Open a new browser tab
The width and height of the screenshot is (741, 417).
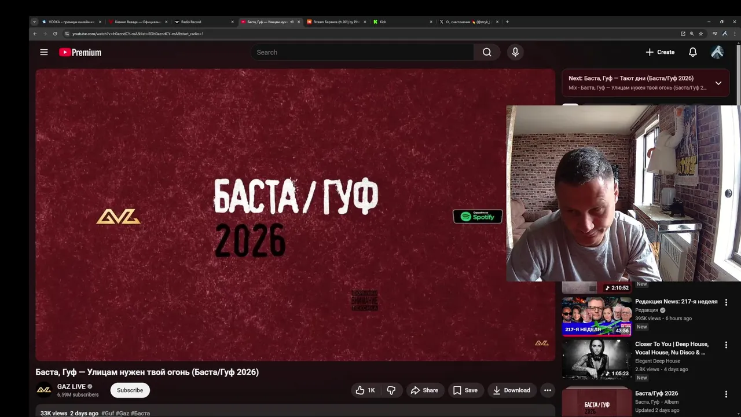click(x=507, y=22)
